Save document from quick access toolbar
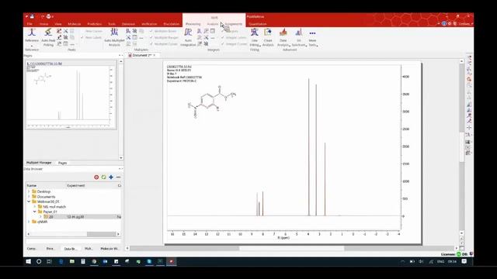Viewport: 497px width, 279px height. 32,16
